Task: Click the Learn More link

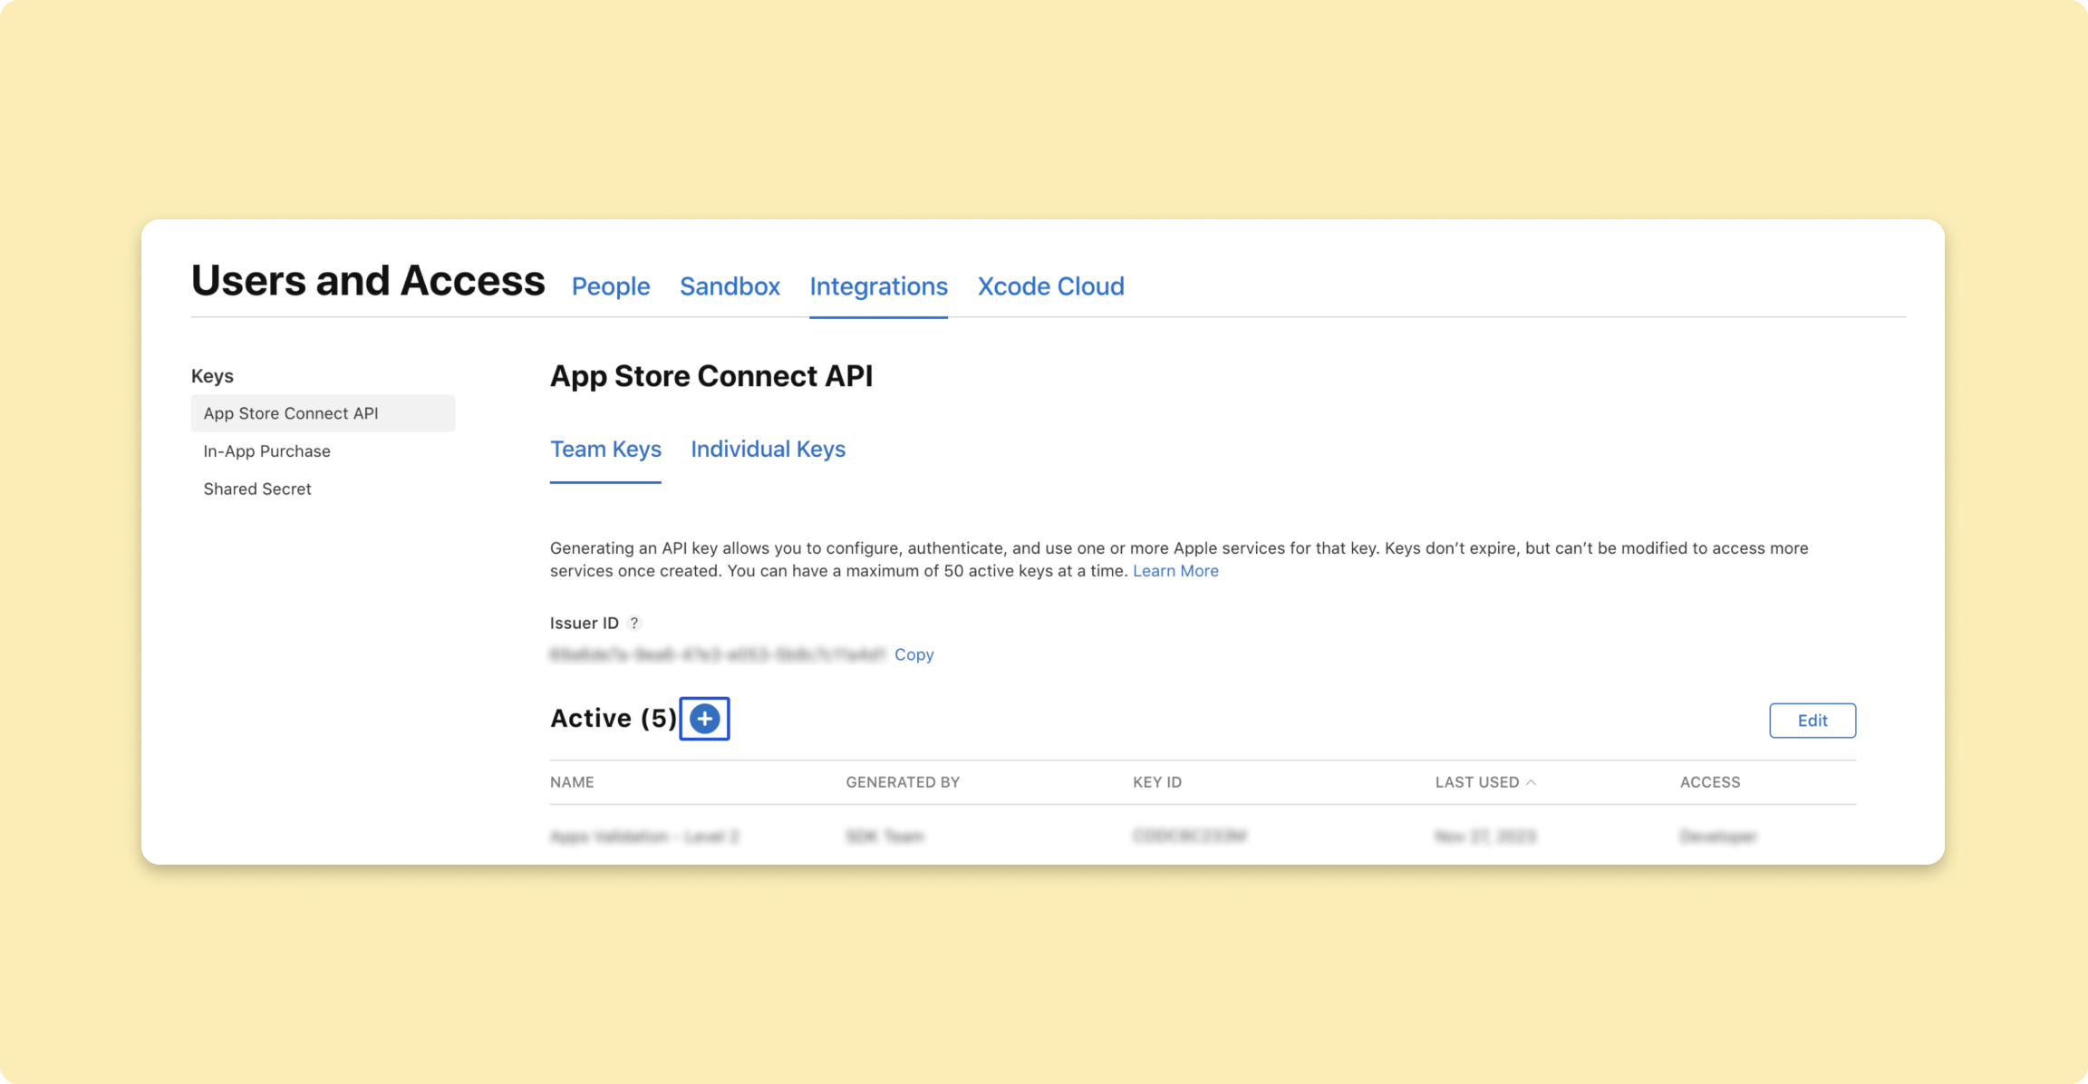Action: 1175,571
